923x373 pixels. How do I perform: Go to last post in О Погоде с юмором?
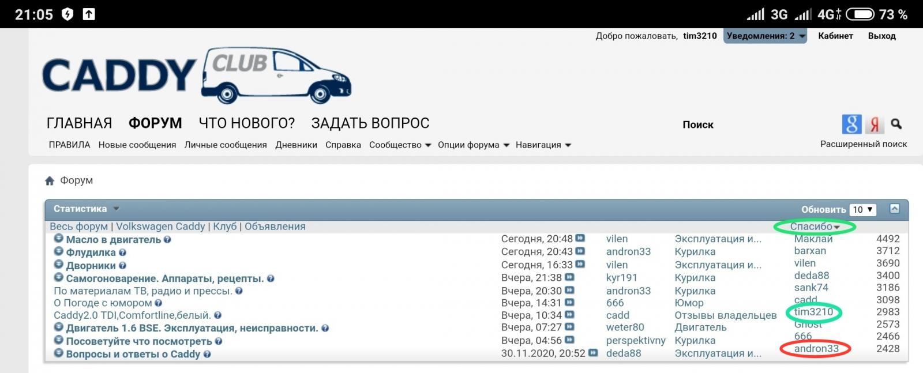coord(569,302)
